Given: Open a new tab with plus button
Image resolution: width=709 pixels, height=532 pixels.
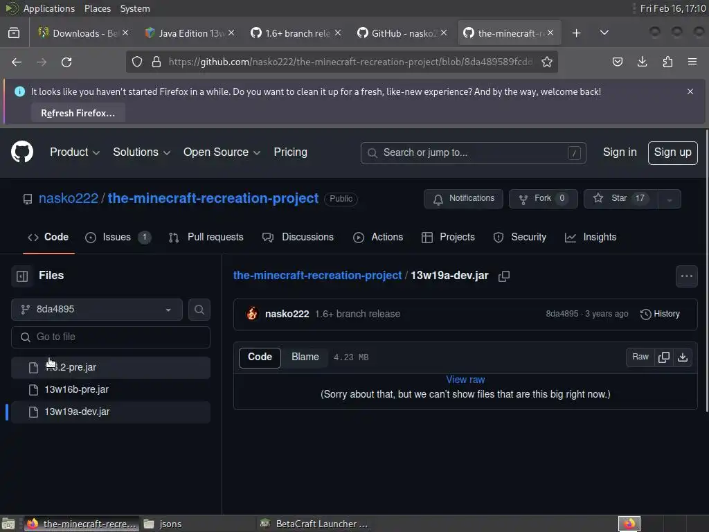Looking at the screenshot, I should pos(576,33).
